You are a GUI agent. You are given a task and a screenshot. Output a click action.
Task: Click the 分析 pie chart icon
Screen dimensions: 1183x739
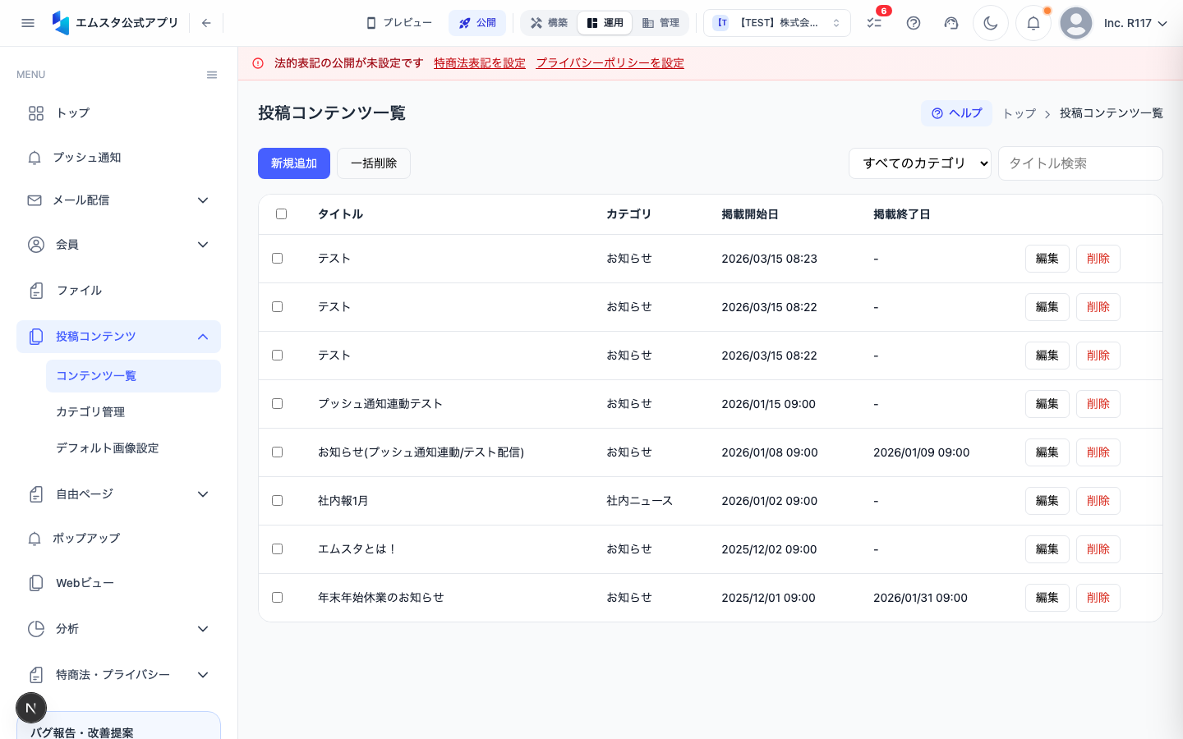point(36,629)
